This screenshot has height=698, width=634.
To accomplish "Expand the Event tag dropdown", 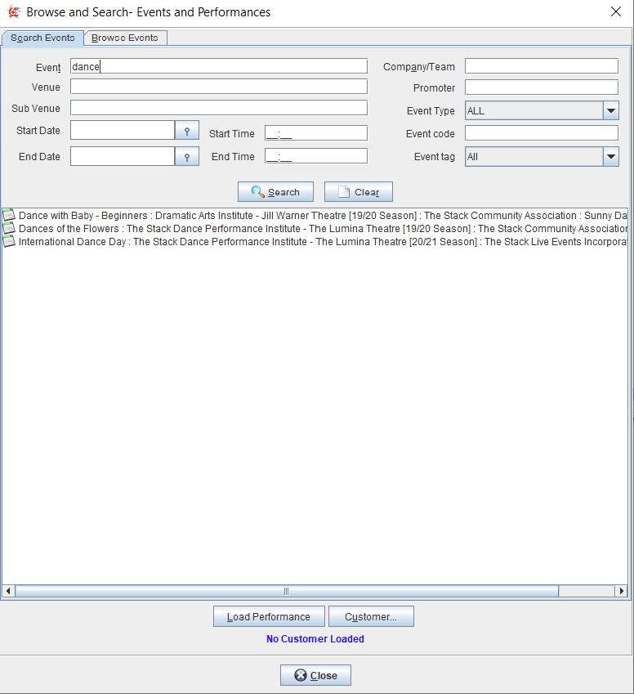I will point(610,157).
